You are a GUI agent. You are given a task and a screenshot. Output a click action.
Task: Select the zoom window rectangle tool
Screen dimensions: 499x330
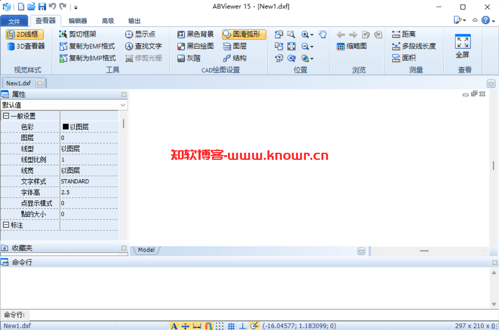pyautogui.click(x=291, y=34)
